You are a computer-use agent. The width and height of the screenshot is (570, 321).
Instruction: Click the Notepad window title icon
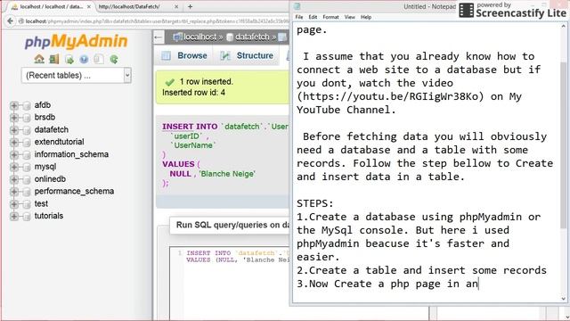click(297, 6)
